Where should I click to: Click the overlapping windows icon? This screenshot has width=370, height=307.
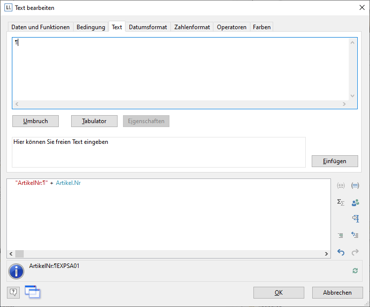[x=32, y=292]
